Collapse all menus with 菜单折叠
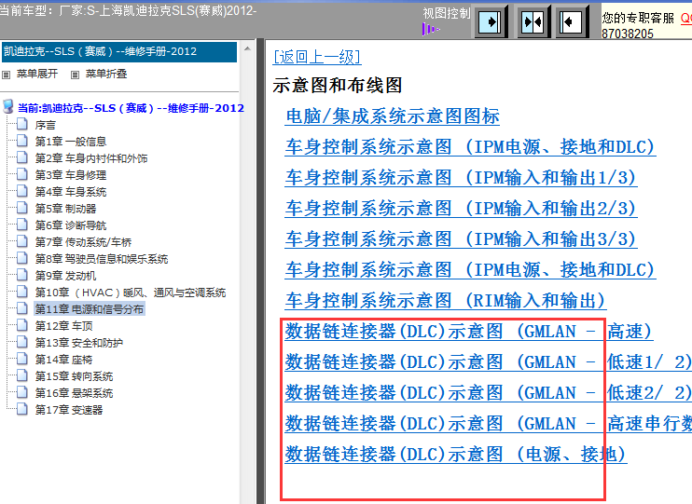The width and height of the screenshot is (692, 504). [x=106, y=75]
